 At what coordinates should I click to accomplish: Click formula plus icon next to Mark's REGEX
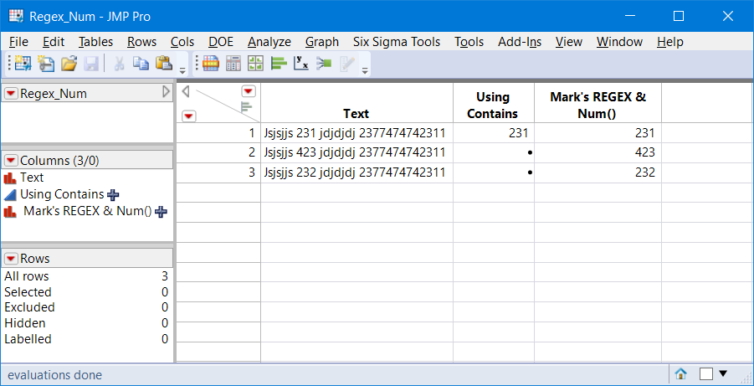pos(162,212)
